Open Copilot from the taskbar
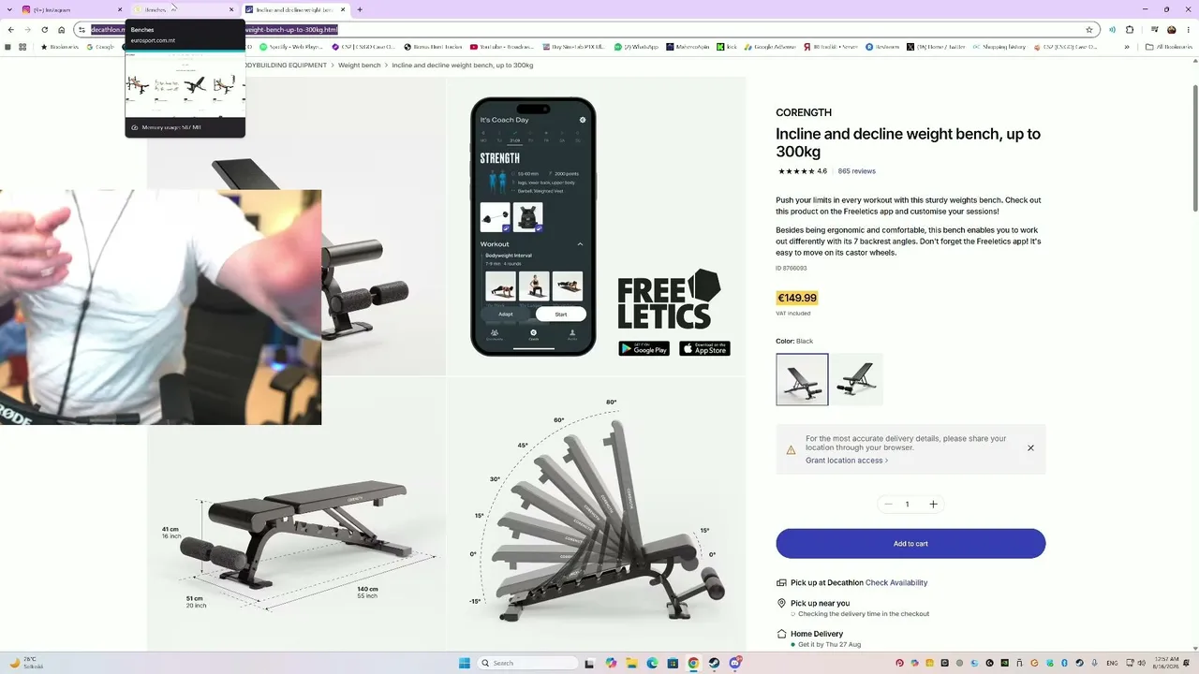Viewport: 1199px width, 674px height. pyautogui.click(x=611, y=663)
